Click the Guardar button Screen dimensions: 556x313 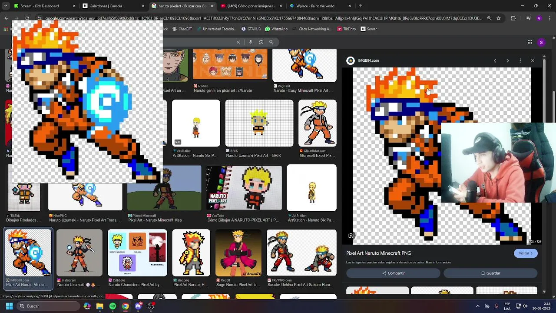490,273
